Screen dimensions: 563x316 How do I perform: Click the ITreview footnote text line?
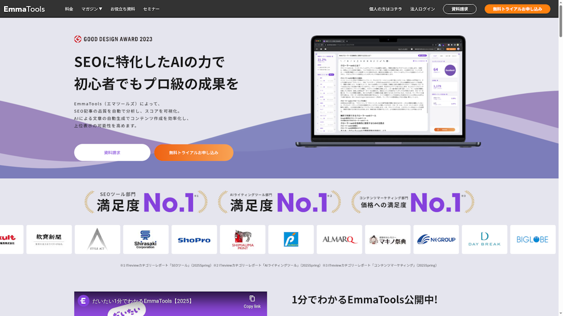pyautogui.click(x=278, y=266)
